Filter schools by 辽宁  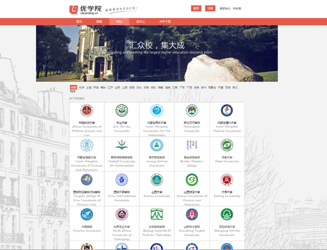pos(110,88)
